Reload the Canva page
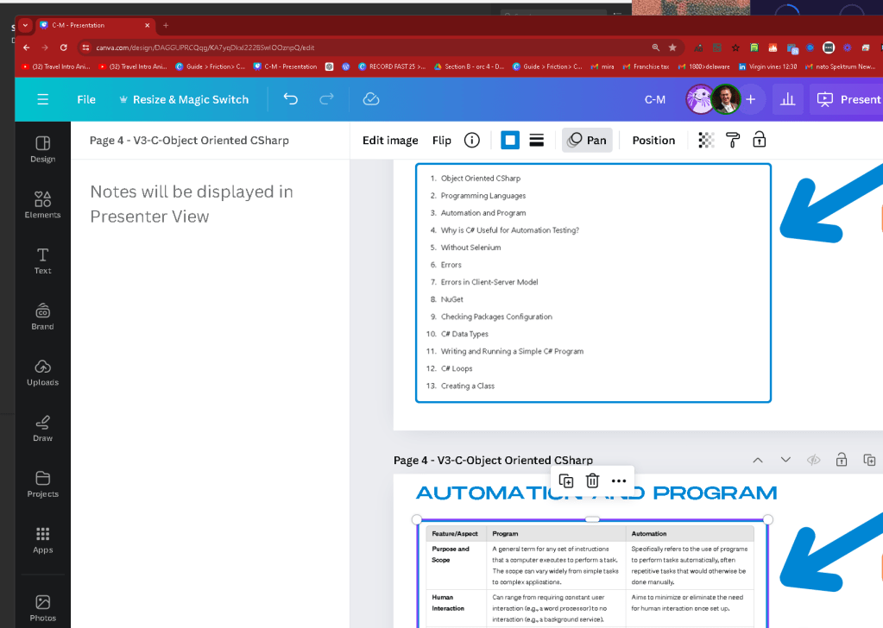The height and width of the screenshot is (628, 883). point(64,47)
